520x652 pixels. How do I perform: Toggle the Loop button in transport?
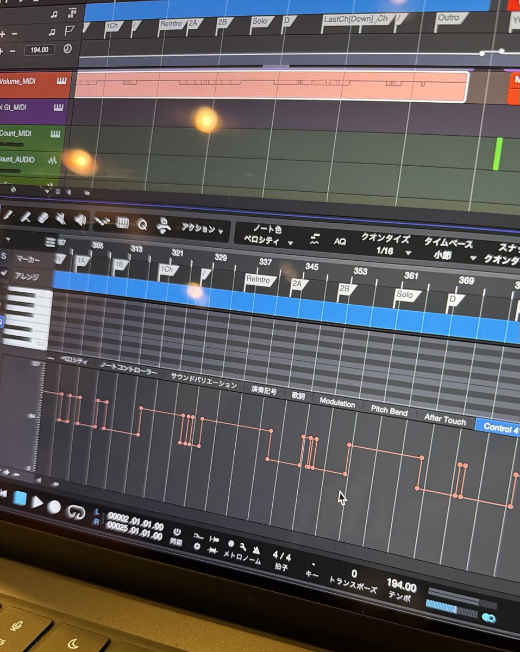[x=75, y=511]
